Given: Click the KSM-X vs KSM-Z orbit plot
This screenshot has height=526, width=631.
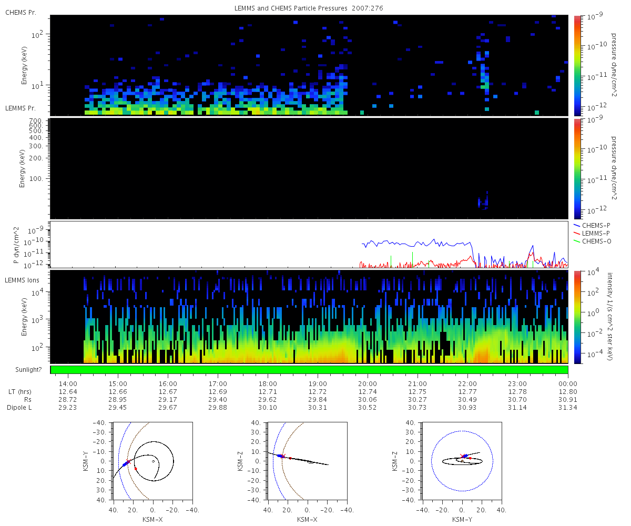Looking at the screenshot, I should 307,461.
